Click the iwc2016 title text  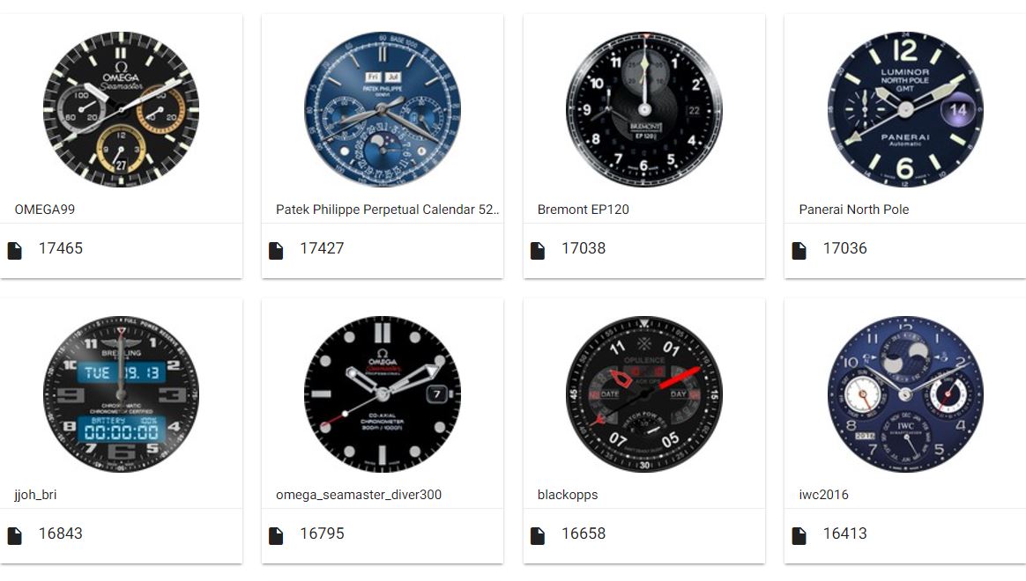tap(823, 495)
